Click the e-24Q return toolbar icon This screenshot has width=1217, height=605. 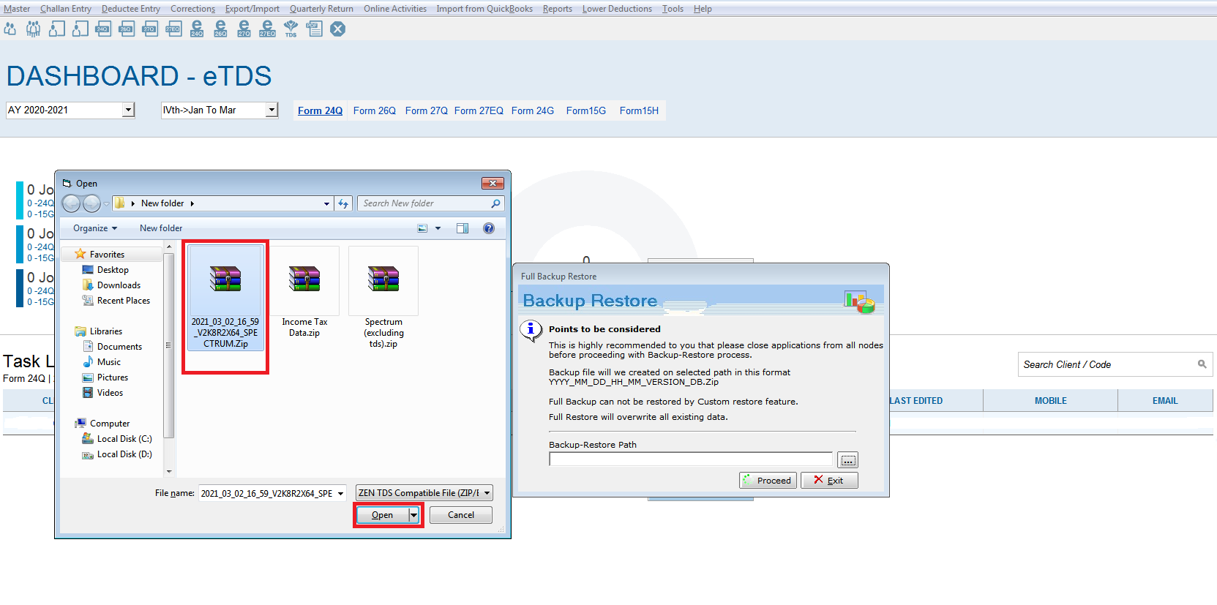tap(197, 29)
